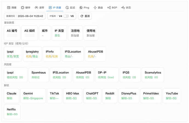
Task: Click the AS 编号 card
Action: tap(12, 33)
